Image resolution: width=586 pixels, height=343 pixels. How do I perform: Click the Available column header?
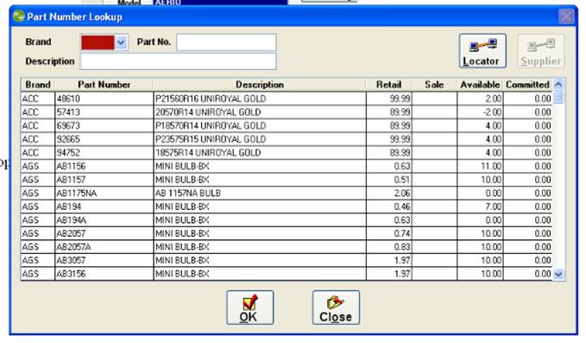tap(480, 85)
